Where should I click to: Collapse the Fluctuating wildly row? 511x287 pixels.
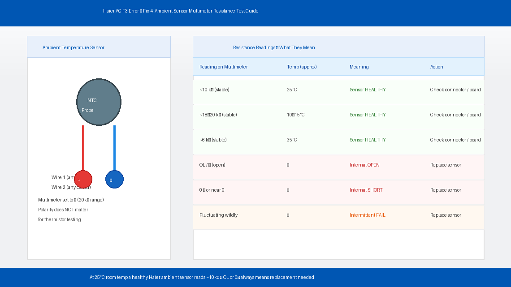(x=219, y=215)
